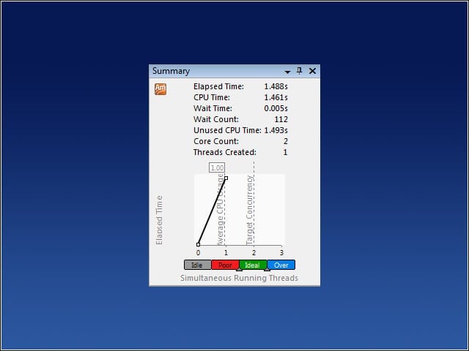The height and width of the screenshot is (351, 469).
Task: Click the Average CPU Usage dashed line
Action: [x=225, y=209]
